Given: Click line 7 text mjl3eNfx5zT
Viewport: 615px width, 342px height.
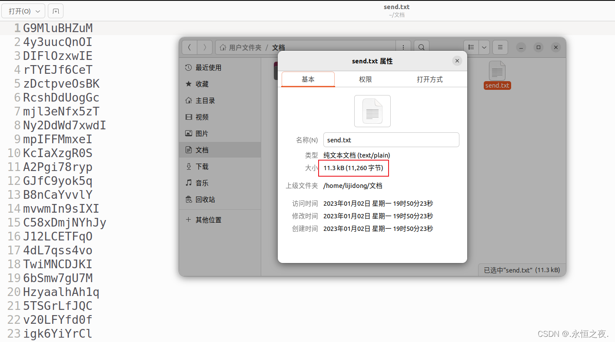Looking at the screenshot, I should coord(61,112).
